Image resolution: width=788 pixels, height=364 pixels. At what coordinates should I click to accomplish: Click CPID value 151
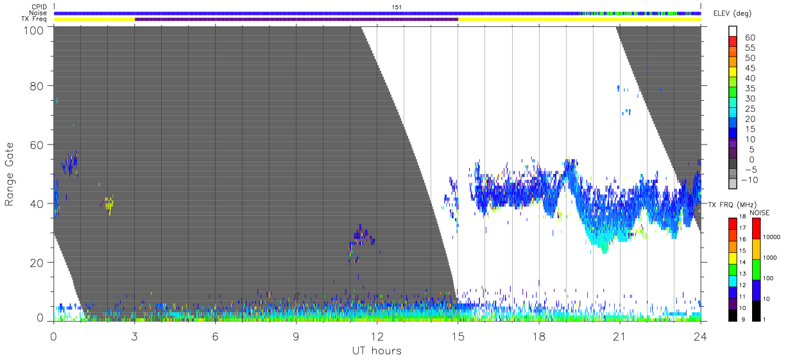click(x=397, y=7)
